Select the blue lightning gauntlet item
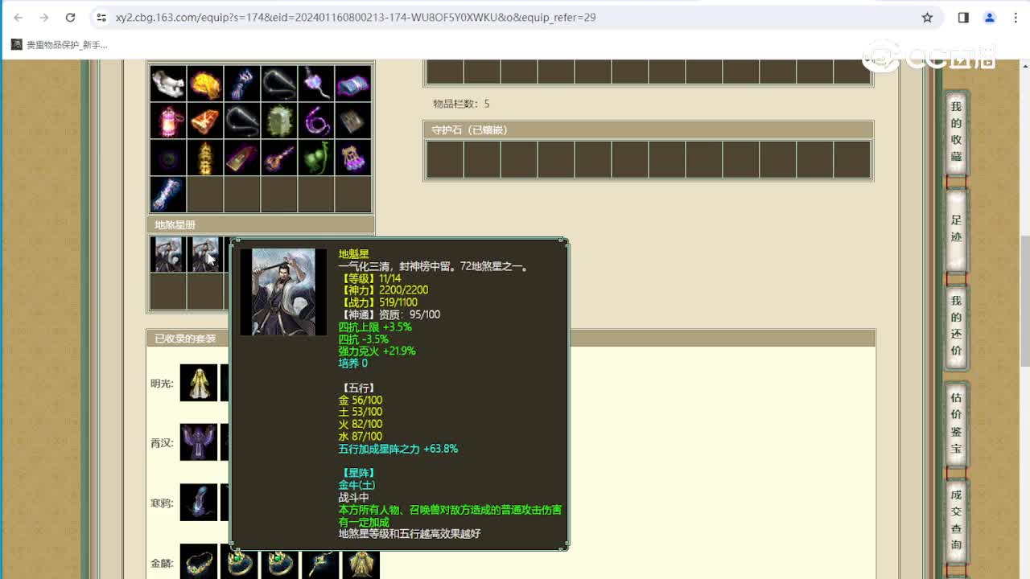The image size is (1030, 579). tap(168, 194)
